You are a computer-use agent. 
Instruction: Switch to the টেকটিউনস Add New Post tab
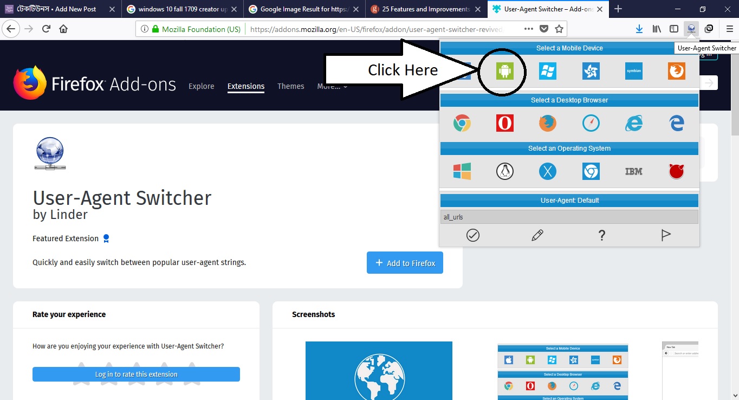[x=60, y=9]
